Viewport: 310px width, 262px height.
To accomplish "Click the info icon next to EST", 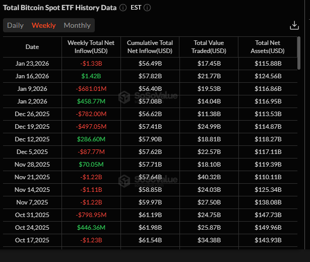I will 147,8.
